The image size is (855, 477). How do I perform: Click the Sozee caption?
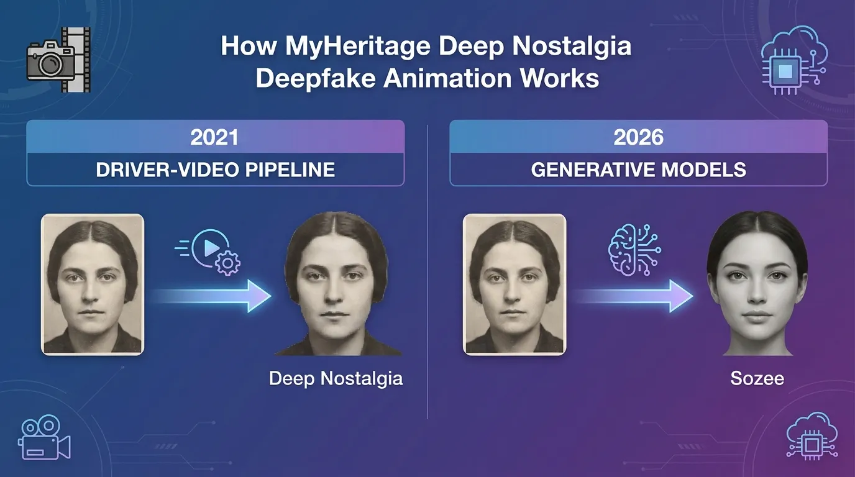coord(757,378)
